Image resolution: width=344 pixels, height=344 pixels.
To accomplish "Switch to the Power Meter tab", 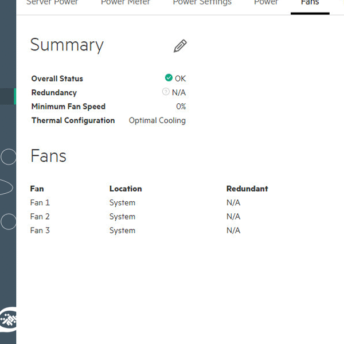I will tap(126, 3).
